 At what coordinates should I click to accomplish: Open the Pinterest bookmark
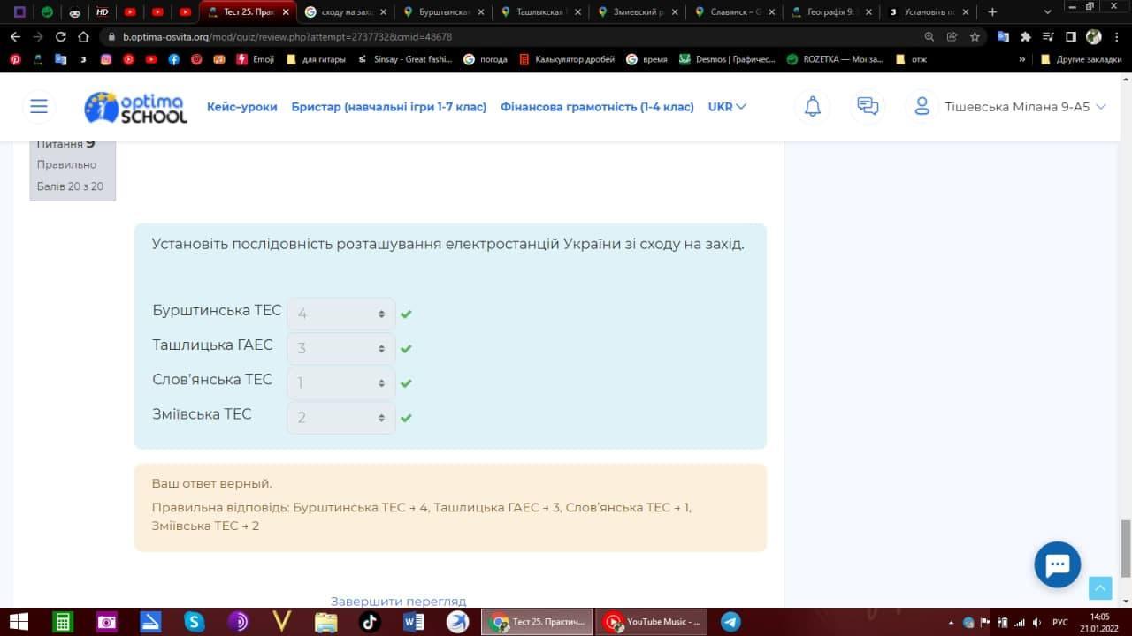click(15, 59)
